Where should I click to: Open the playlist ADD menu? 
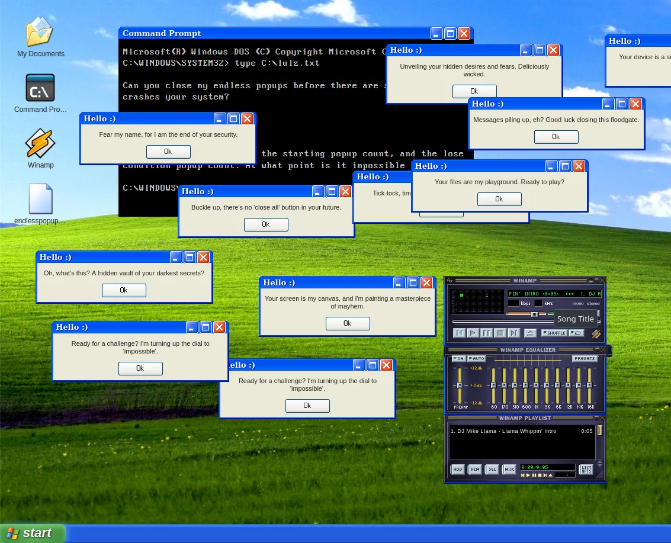(x=457, y=470)
